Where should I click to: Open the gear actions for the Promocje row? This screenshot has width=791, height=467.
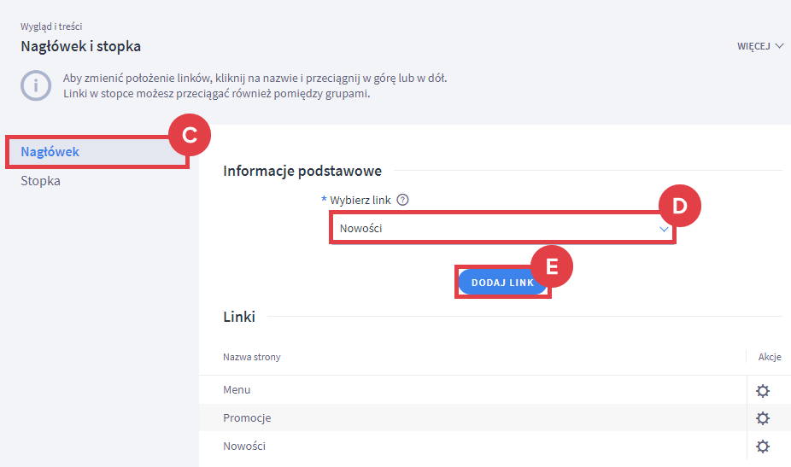[762, 418]
